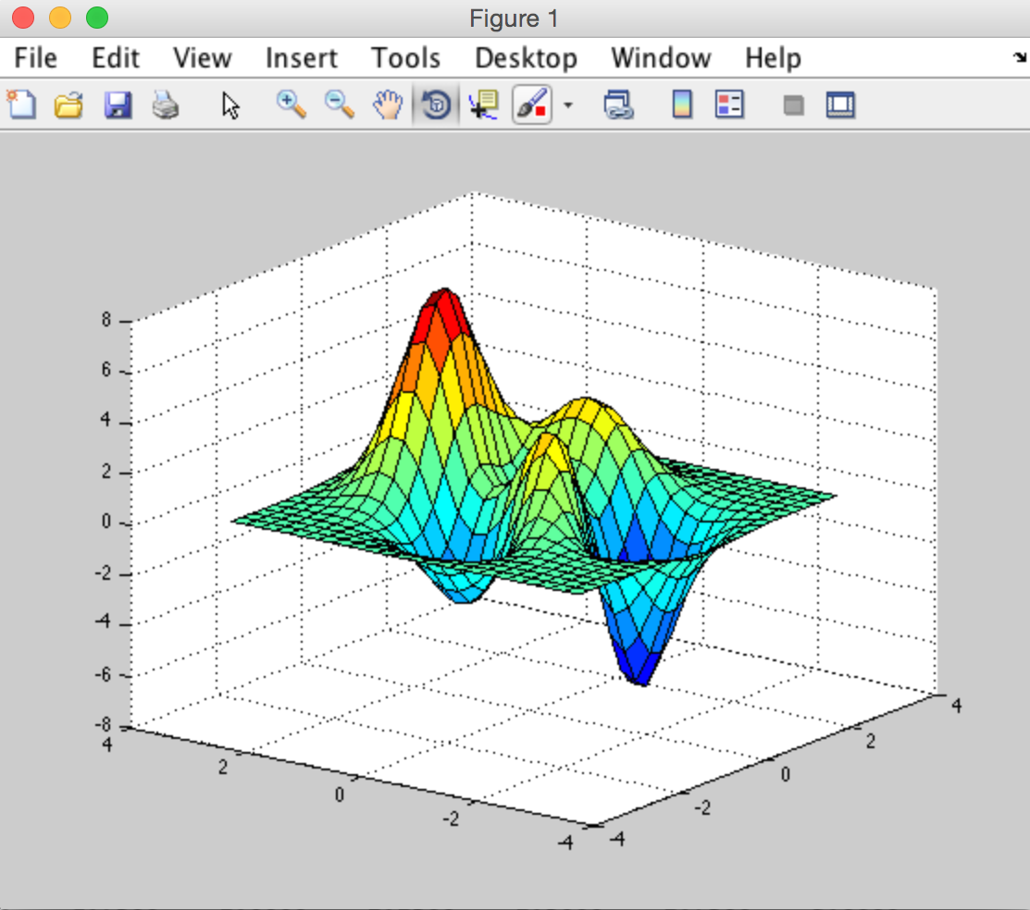Click the Show Plot Tools and Dock Figure icon
Viewport: 1030px width, 910px height.
pos(840,105)
